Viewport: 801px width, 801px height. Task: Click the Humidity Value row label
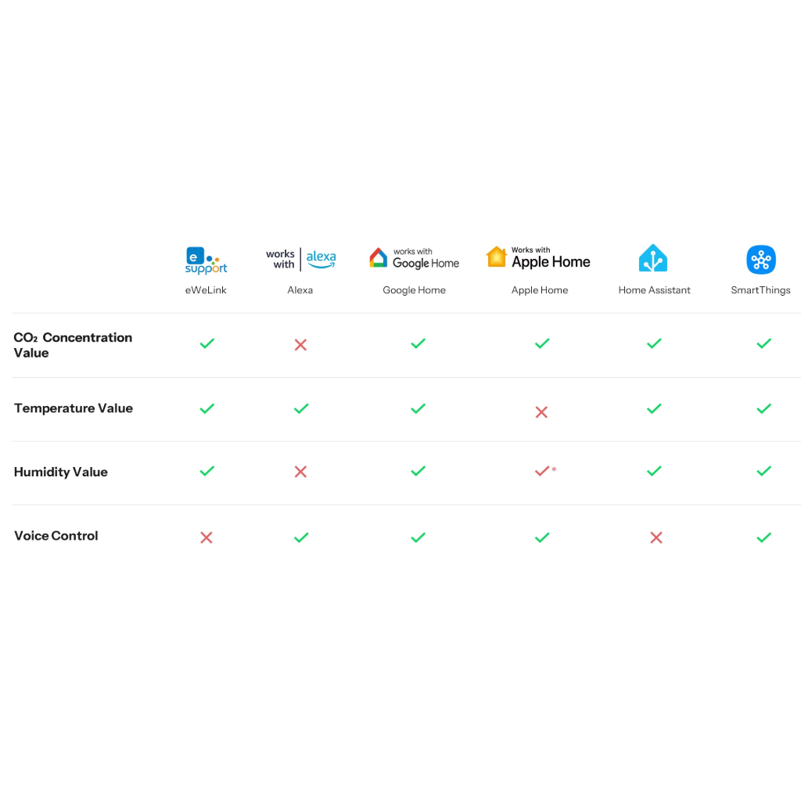pyautogui.click(x=61, y=472)
